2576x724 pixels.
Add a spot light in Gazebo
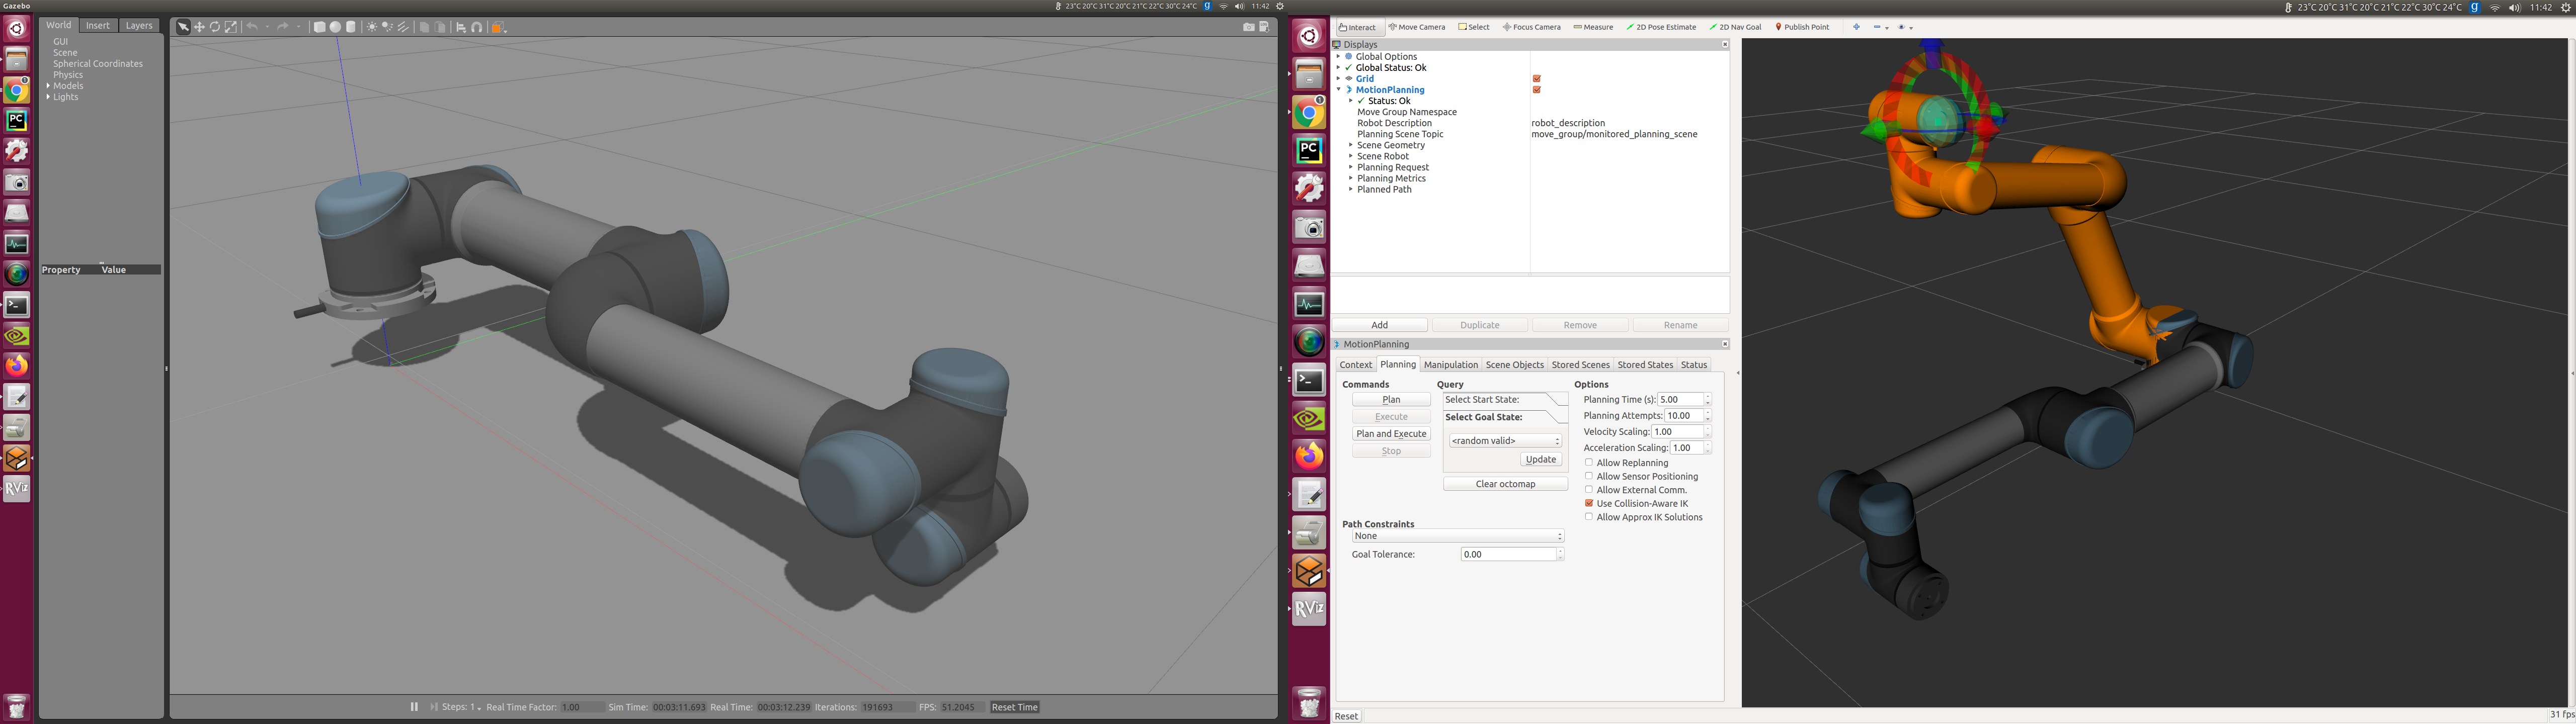point(388,27)
